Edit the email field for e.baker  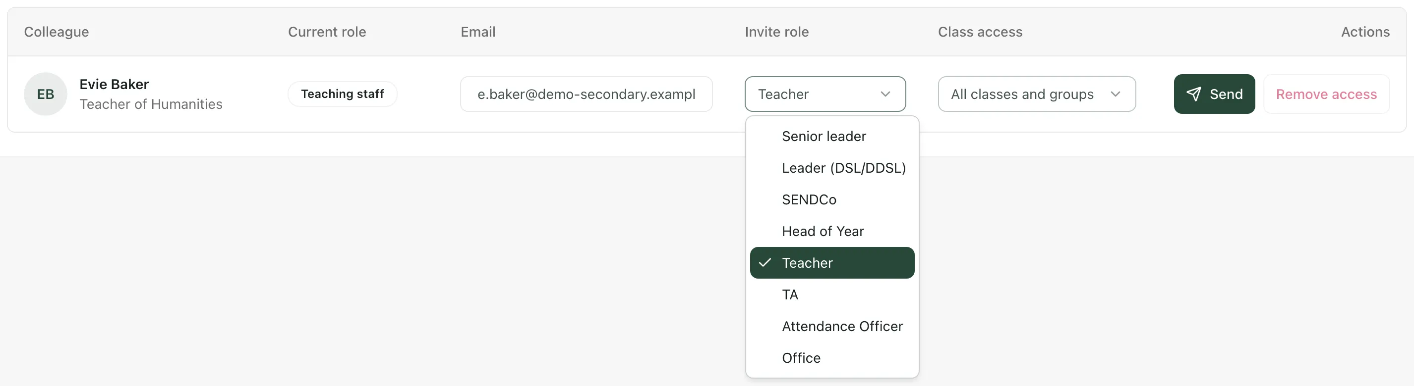click(x=586, y=94)
